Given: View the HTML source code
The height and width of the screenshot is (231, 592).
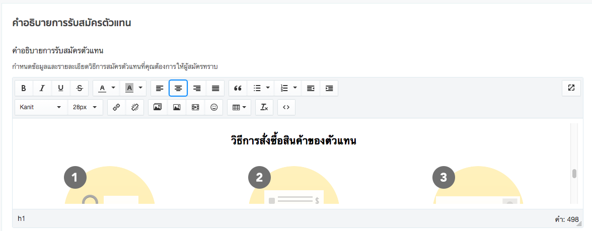Looking at the screenshot, I should [286, 107].
